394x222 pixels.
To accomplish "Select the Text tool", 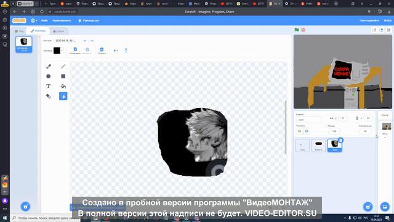I will click(49, 86).
